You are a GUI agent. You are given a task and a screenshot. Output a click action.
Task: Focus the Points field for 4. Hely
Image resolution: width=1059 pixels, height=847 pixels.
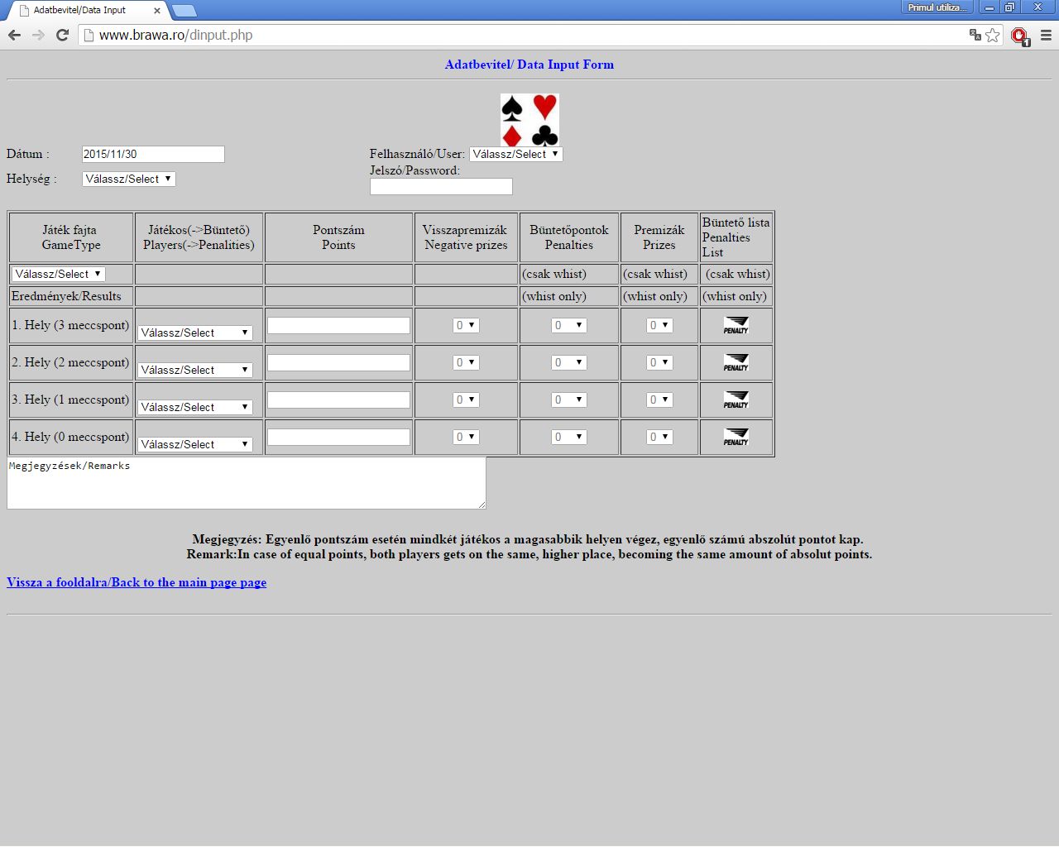[338, 437]
